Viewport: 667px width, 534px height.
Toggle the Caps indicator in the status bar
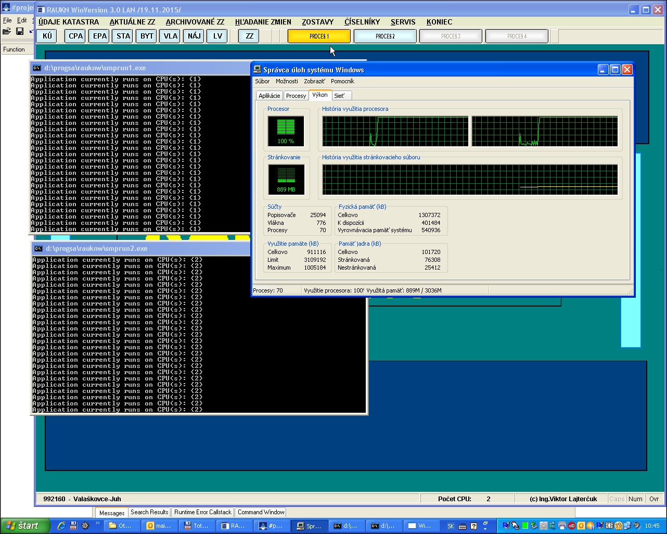pyautogui.click(x=617, y=499)
